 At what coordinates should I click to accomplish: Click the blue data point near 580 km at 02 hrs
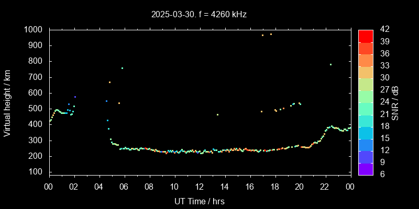pyautogui.click(x=75, y=97)
